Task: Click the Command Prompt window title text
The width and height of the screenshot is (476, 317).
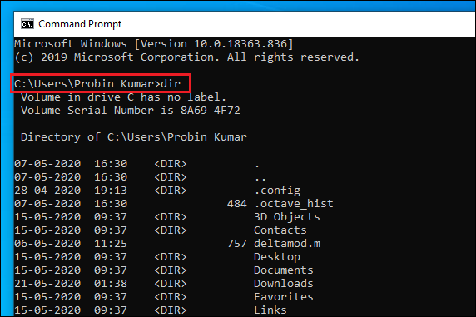Action: click(80, 24)
